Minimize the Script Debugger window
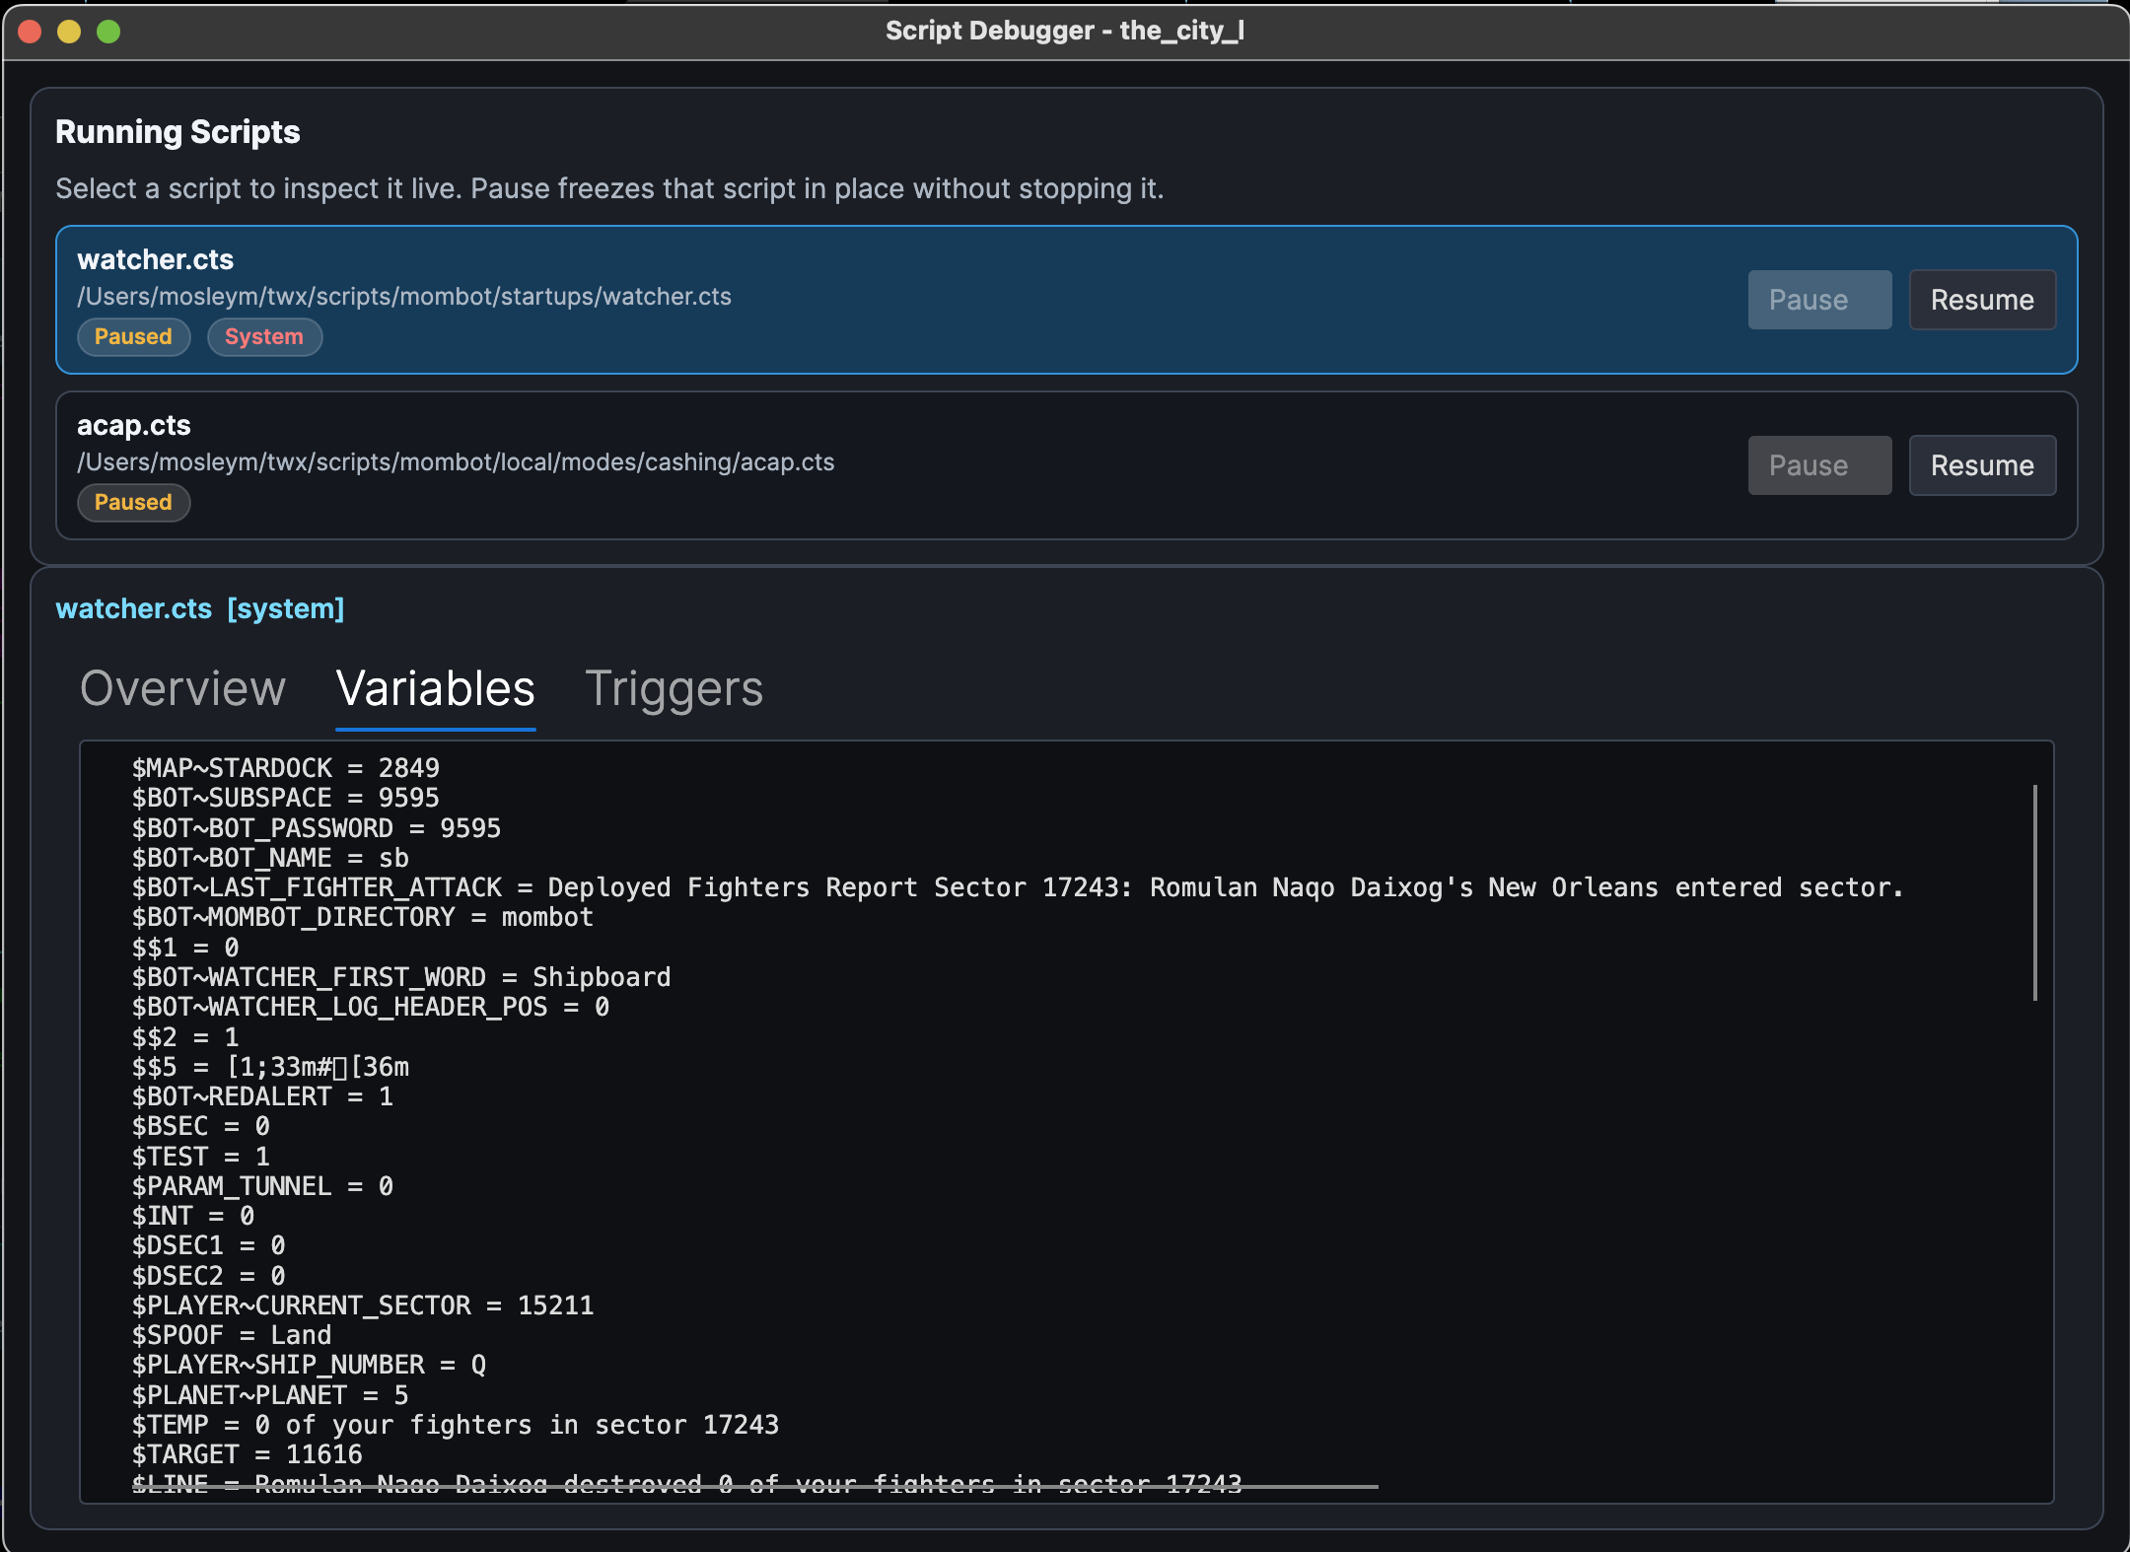 [x=69, y=32]
